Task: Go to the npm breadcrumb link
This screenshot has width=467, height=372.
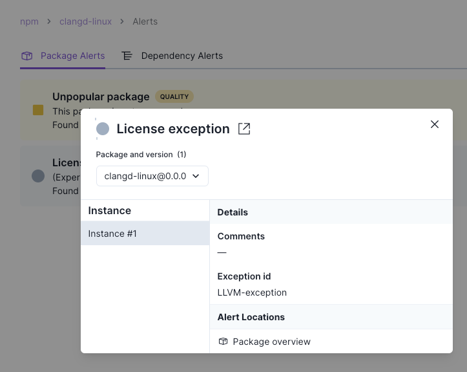Action: tap(29, 21)
